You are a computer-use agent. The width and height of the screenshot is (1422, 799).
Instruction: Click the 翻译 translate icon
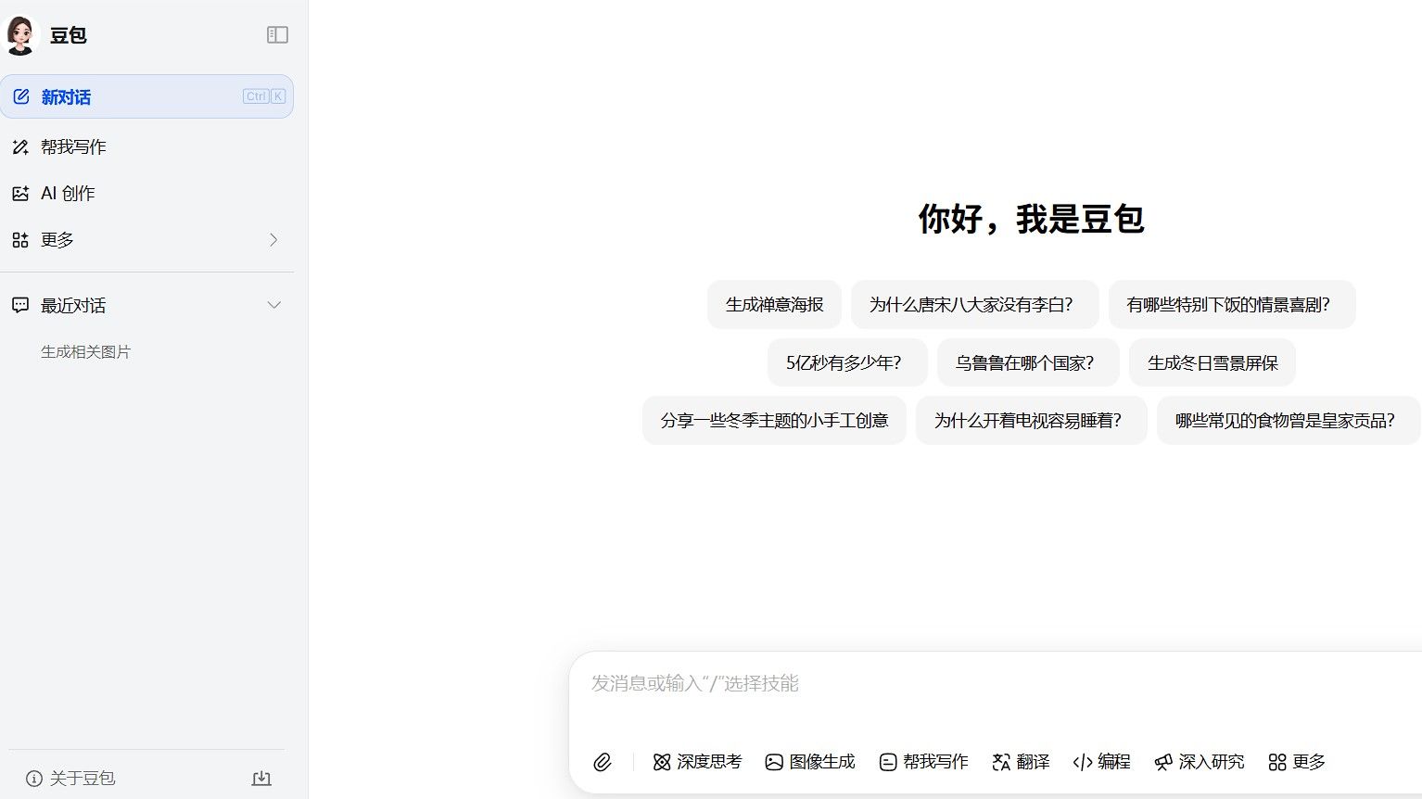(1001, 762)
